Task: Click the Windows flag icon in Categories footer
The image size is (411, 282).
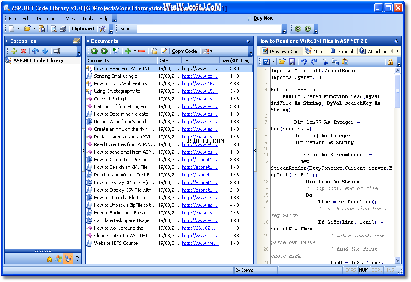Action: [59, 259]
